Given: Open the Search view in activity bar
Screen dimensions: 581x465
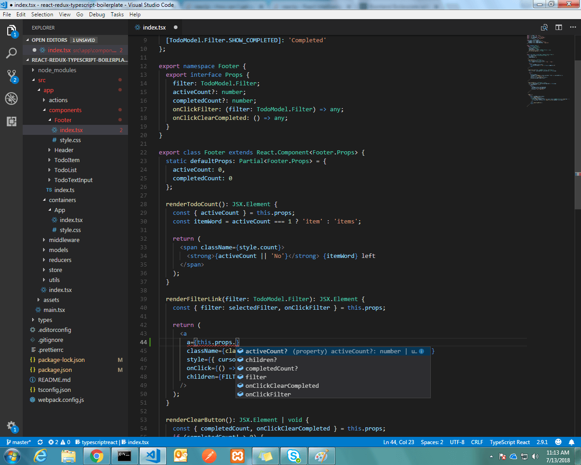Looking at the screenshot, I should (11, 53).
